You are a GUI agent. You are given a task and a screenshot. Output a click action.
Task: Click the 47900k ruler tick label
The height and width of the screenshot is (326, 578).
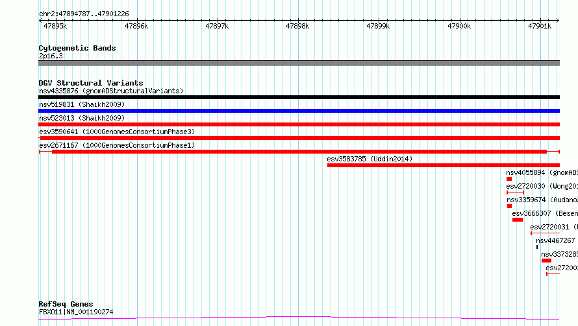pos(459,26)
